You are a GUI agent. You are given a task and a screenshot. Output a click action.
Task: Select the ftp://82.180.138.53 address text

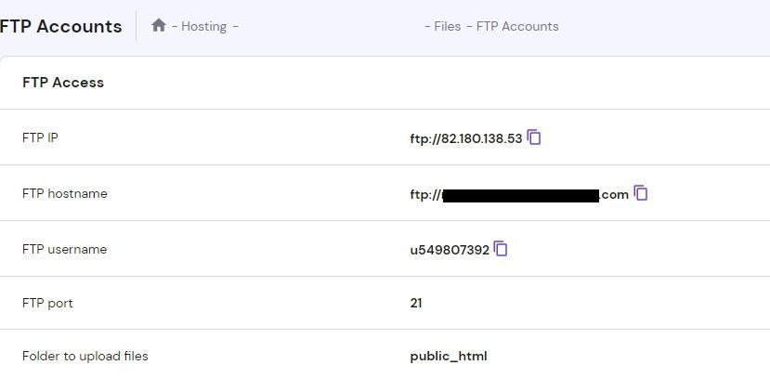pyautogui.click(x=466, y=139)
